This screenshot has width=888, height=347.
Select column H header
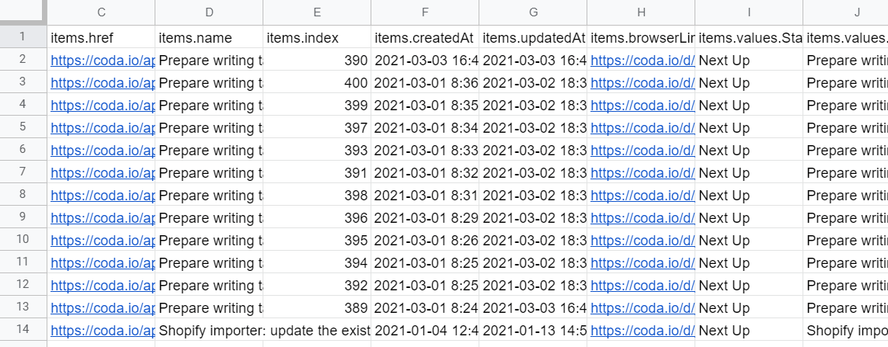(641, 12)
